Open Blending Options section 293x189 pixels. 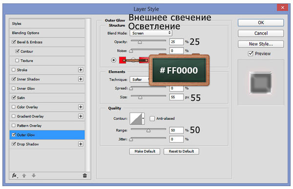(47, 33)
